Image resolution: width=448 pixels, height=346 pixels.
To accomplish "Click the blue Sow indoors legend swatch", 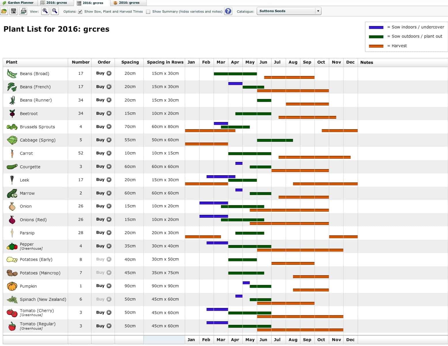I will [x=376, y=27].
